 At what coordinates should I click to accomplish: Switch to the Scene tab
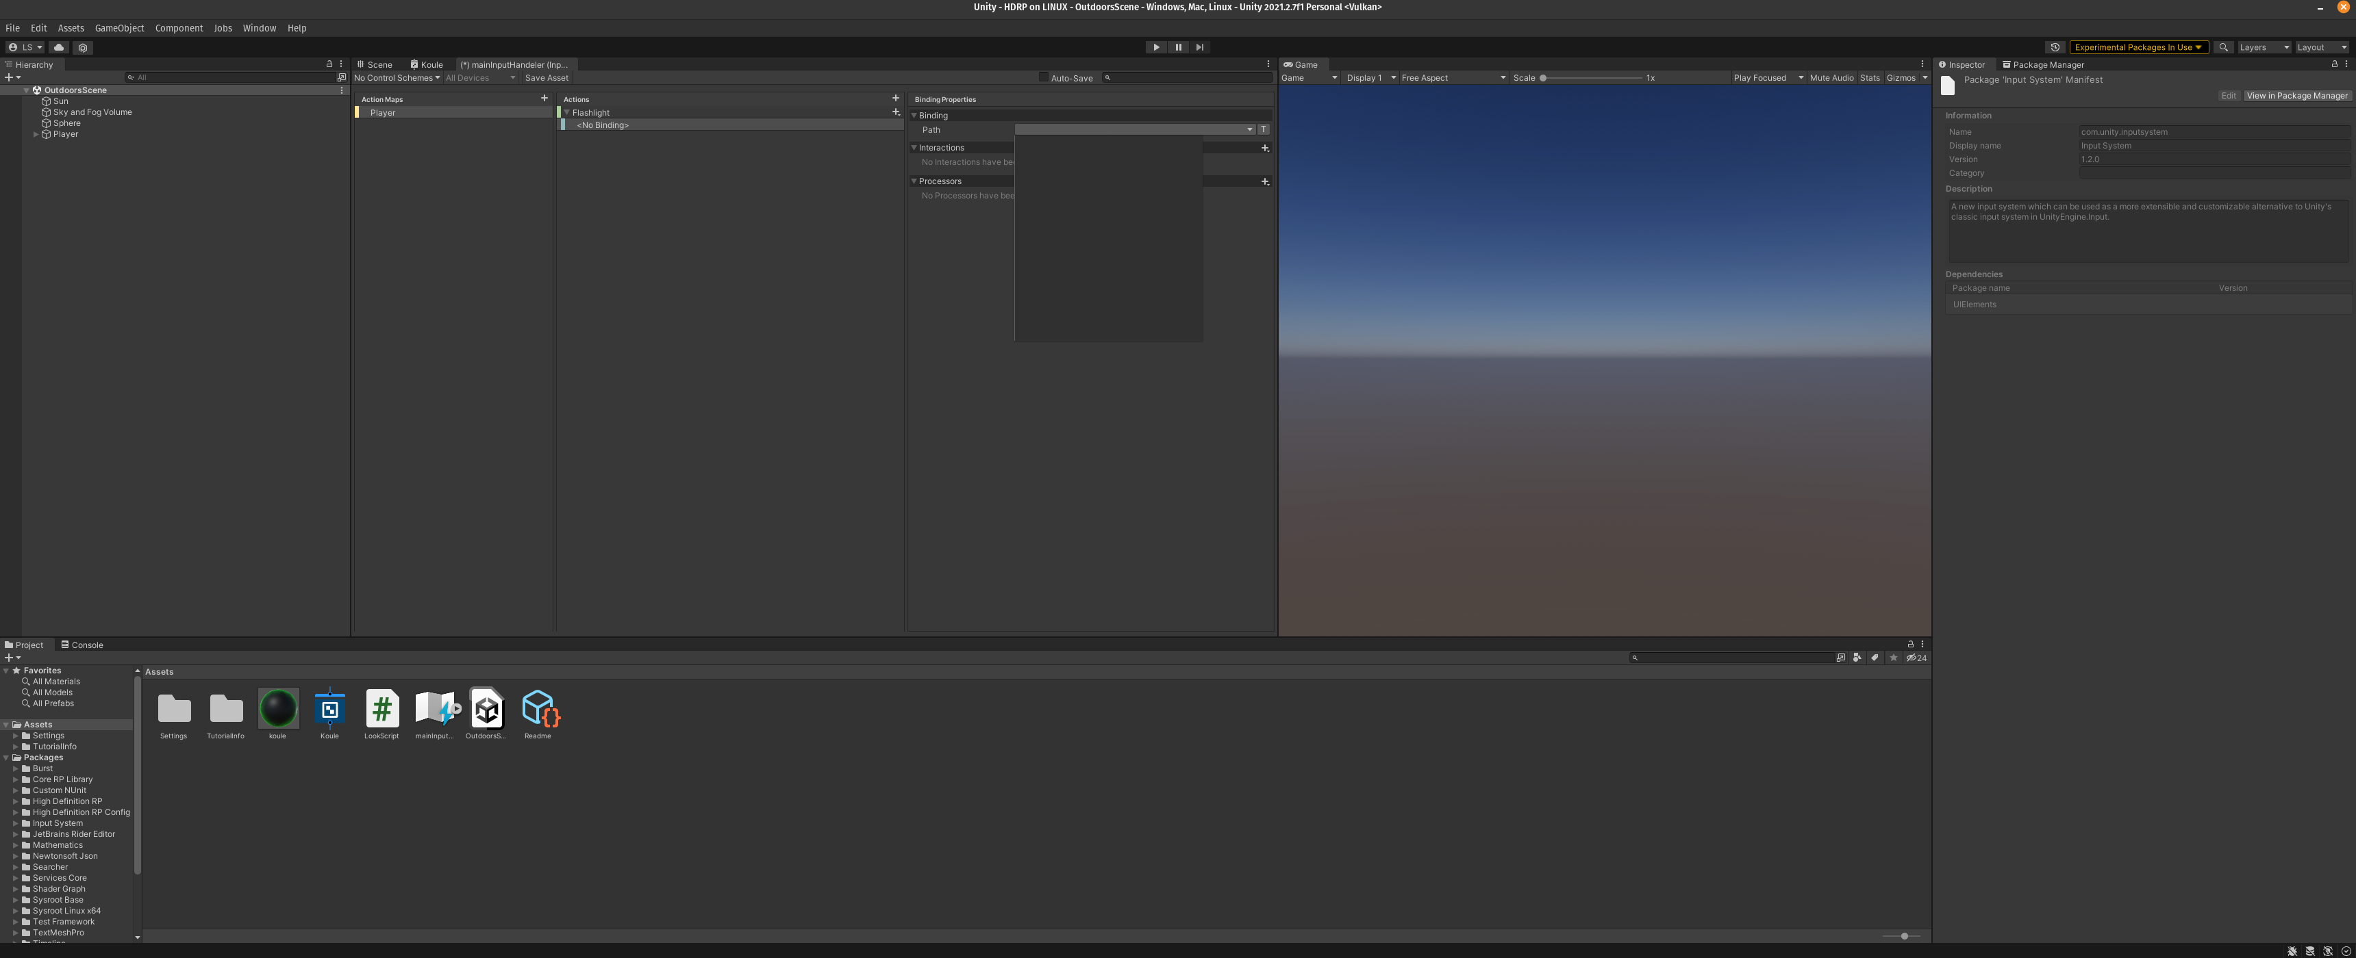374,65
